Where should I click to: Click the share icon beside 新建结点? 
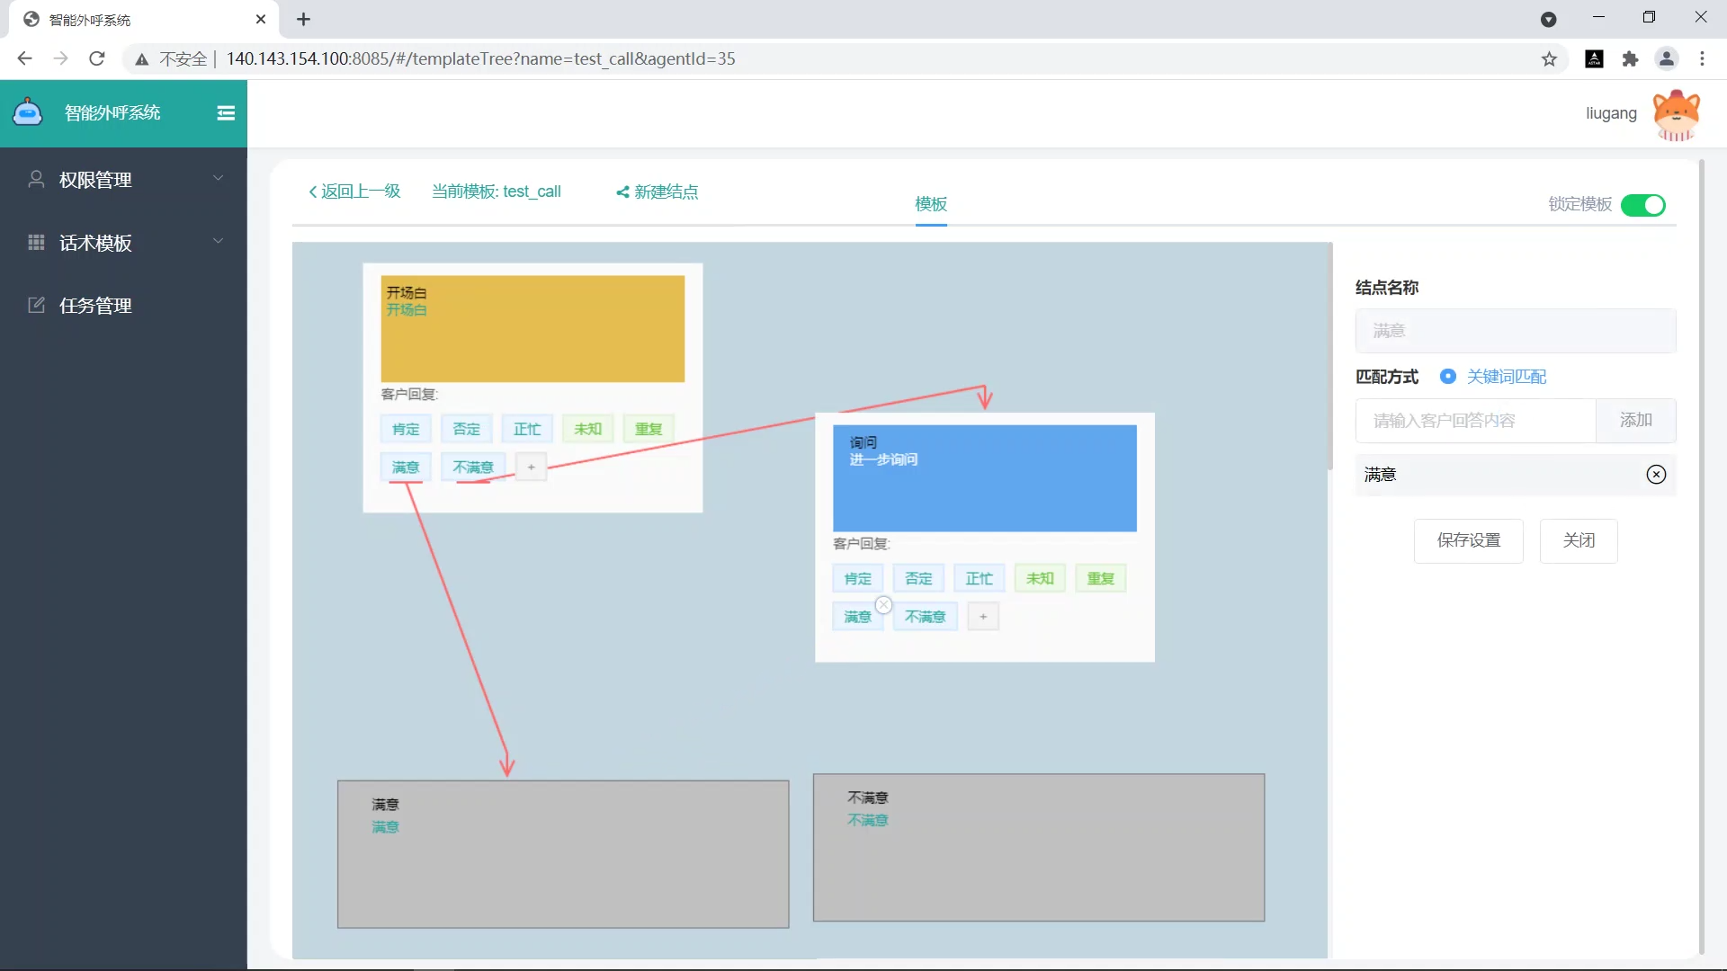coord(622,192)
